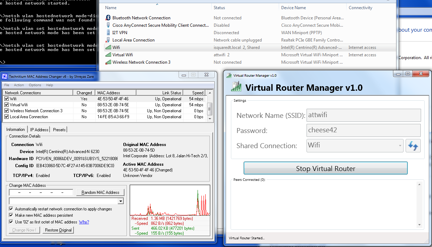Toggle Use '02' as first octet checkbox
The image size is (432, 247).
coord(11,222)
